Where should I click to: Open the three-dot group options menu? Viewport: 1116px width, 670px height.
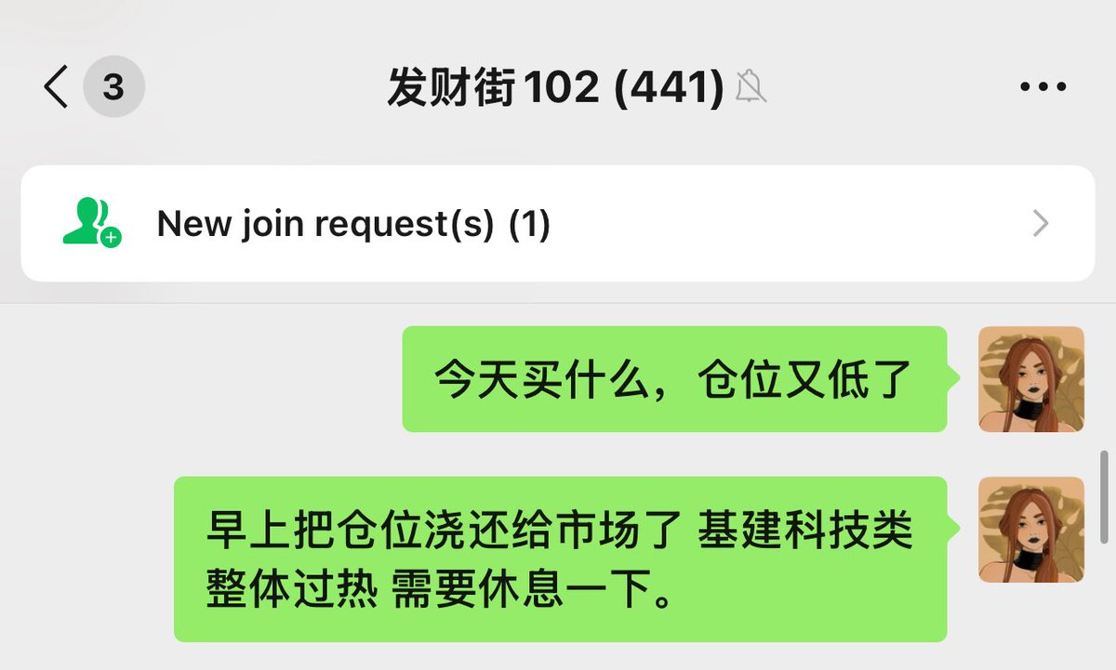coord(1043,87)
